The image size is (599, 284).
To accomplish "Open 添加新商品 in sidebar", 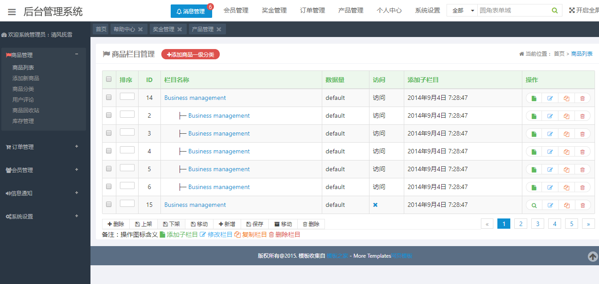I will point(26,78).
